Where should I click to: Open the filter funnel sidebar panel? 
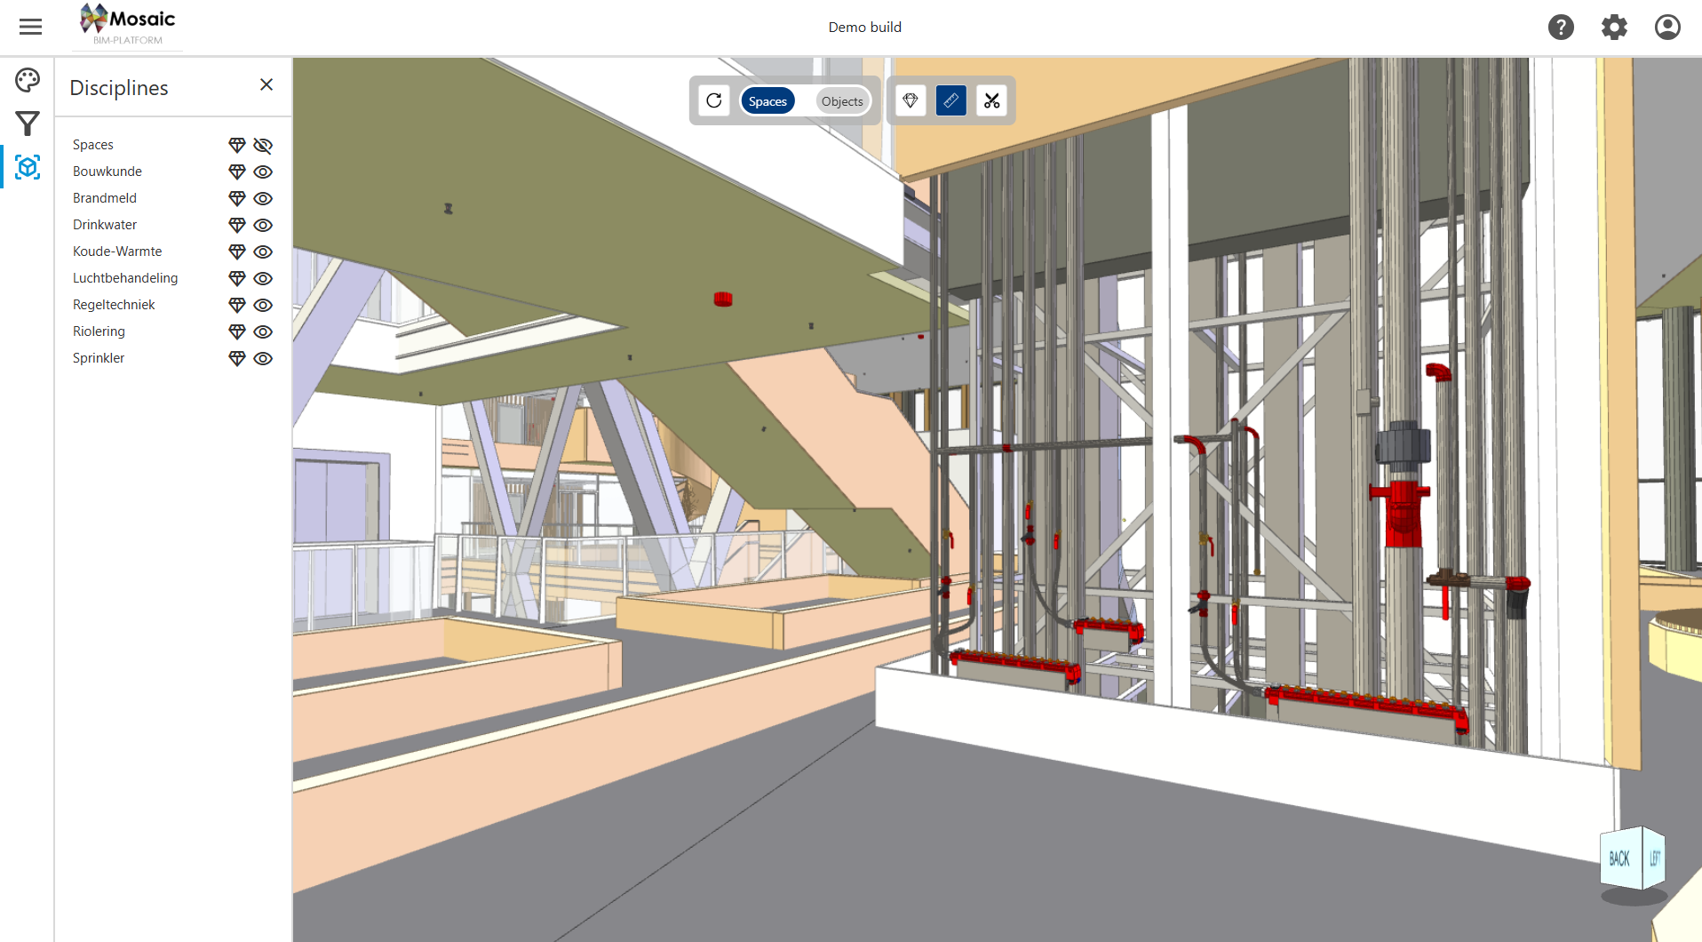[x=28, y=124]
